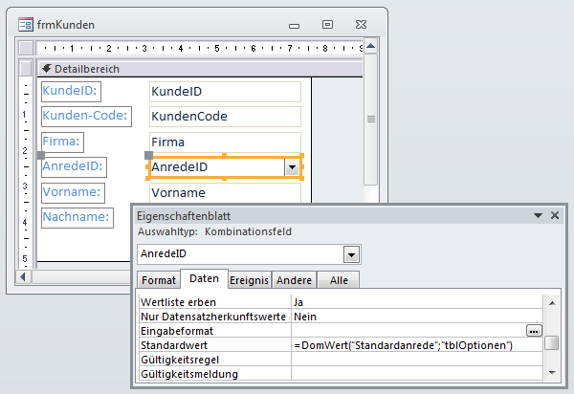Select the Alle tab
This screenshot has height=394, width=574.
click(338, 280)
